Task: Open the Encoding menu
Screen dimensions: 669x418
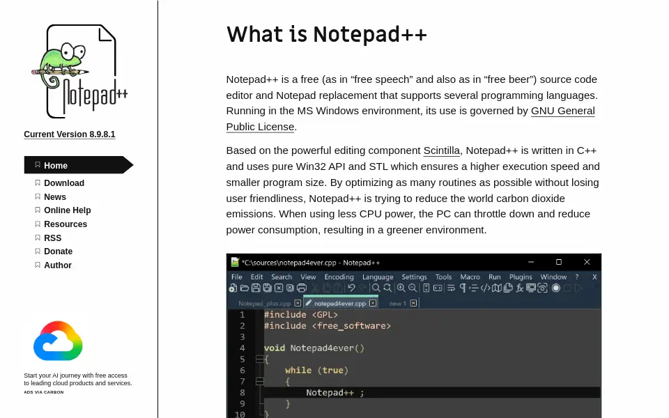Action: click(x=339, y=277)
